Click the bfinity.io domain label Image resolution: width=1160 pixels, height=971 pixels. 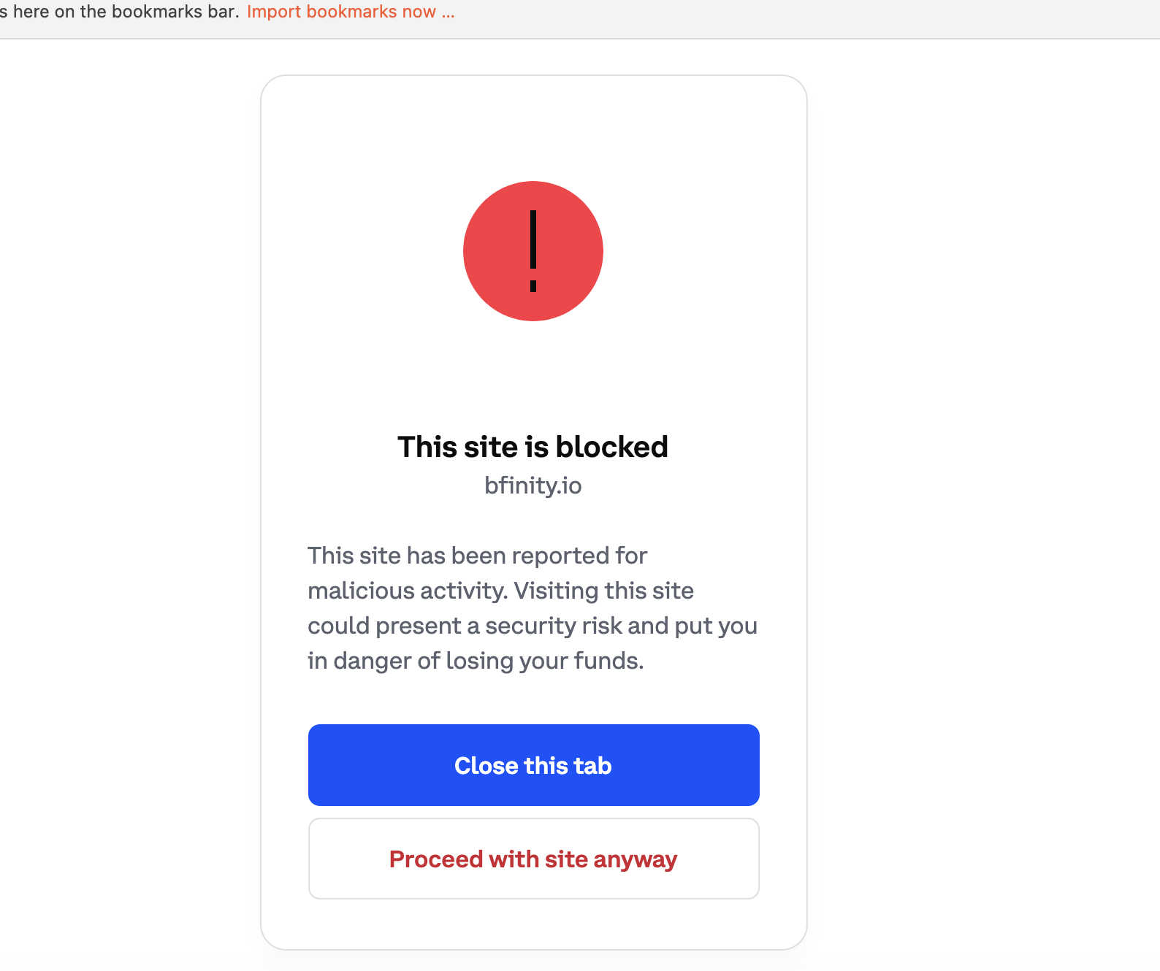pos(533,485)
